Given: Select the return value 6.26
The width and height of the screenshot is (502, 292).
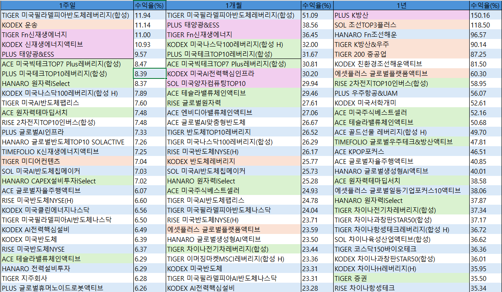Looking at the screenshot, I should (x=149, y=288).
